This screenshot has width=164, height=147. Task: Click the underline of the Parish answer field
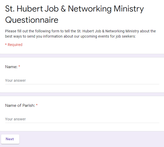coord(82,123)
